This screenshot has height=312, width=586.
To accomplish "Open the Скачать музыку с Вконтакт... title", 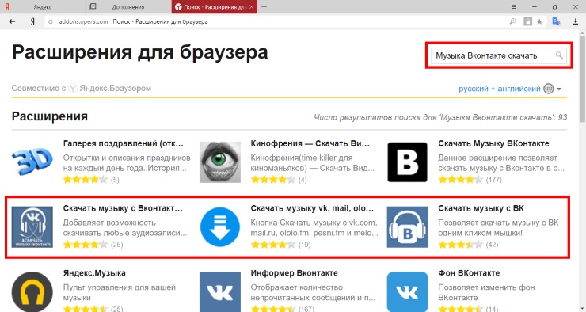I will point(123,208).
